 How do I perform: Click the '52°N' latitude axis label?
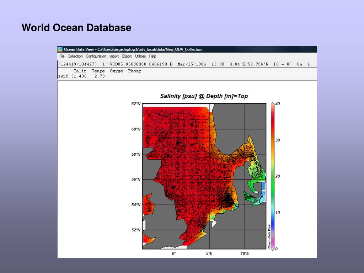pos(136,230)
